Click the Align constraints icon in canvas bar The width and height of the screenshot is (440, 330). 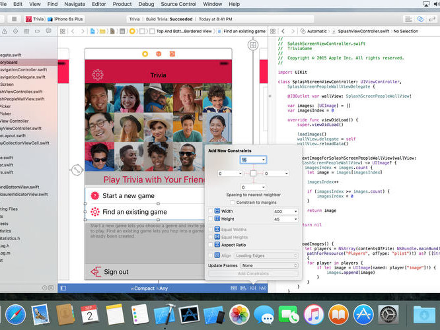(243, 288)
